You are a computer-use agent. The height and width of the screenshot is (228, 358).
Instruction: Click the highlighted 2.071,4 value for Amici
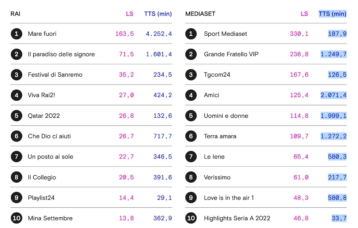333,95
